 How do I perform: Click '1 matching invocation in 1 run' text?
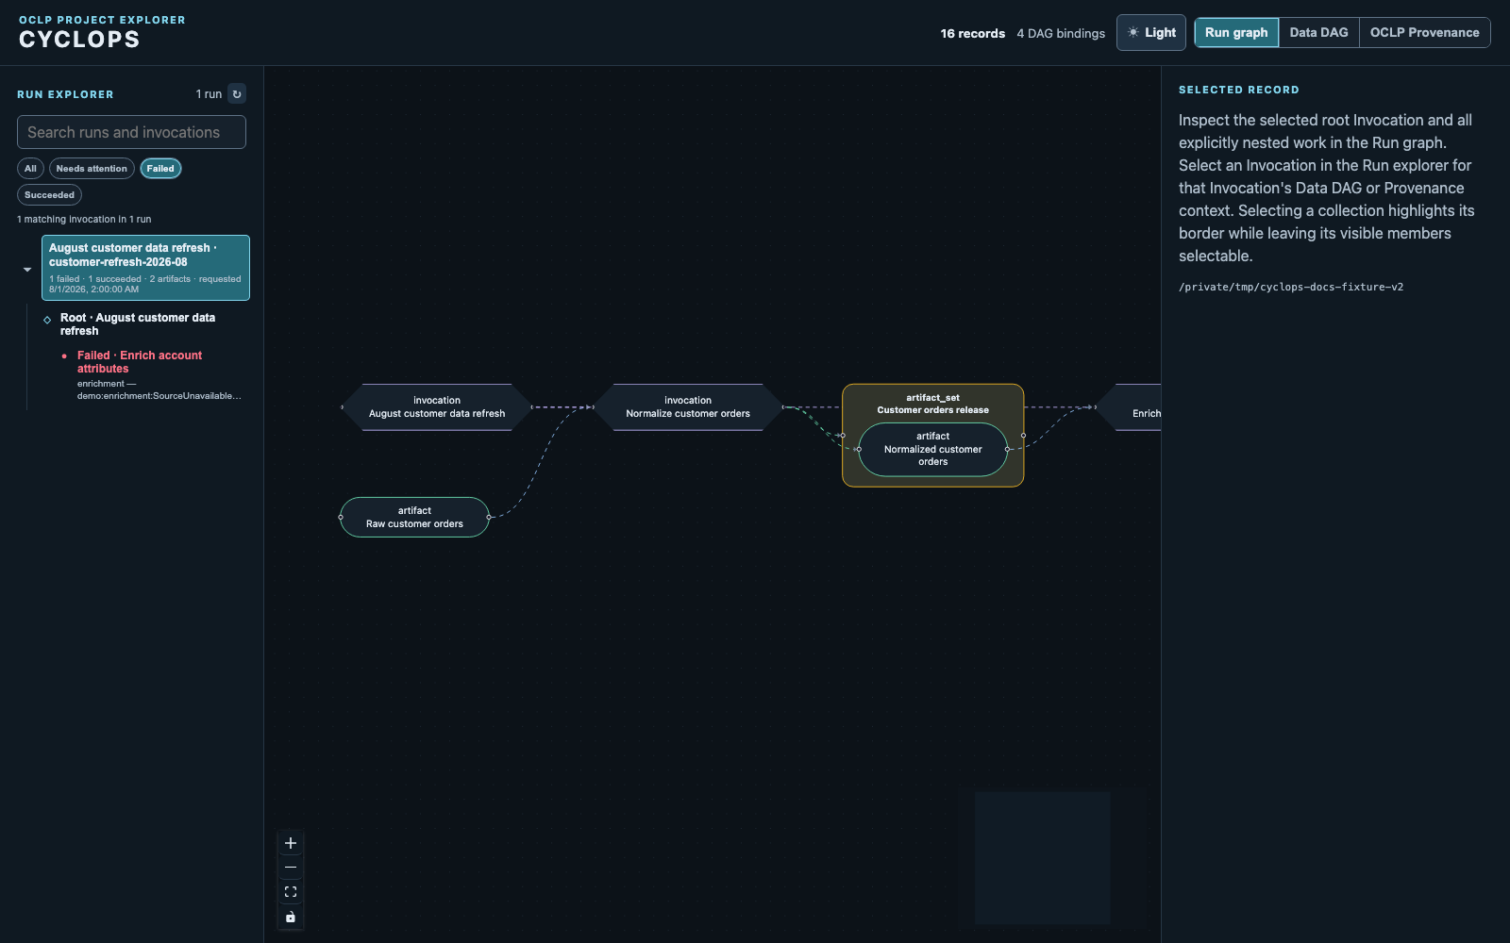point(84,219)
